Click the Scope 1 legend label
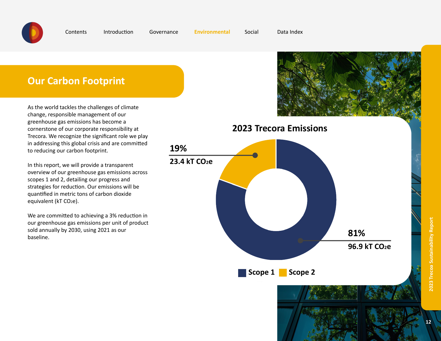441x341 pixels. 261,272
